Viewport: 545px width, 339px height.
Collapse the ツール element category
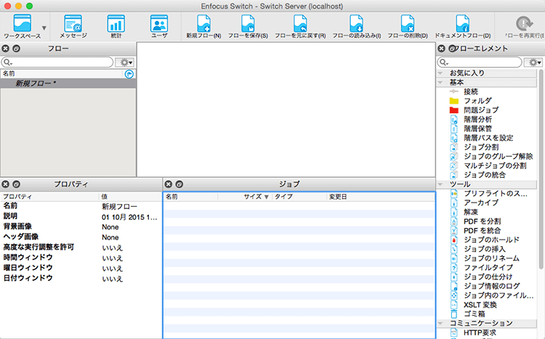(x=440, y=184)
